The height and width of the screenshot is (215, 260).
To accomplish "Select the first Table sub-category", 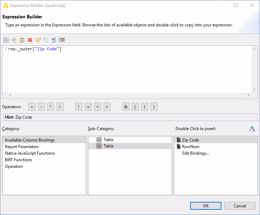I will click(x=108, y=140).
